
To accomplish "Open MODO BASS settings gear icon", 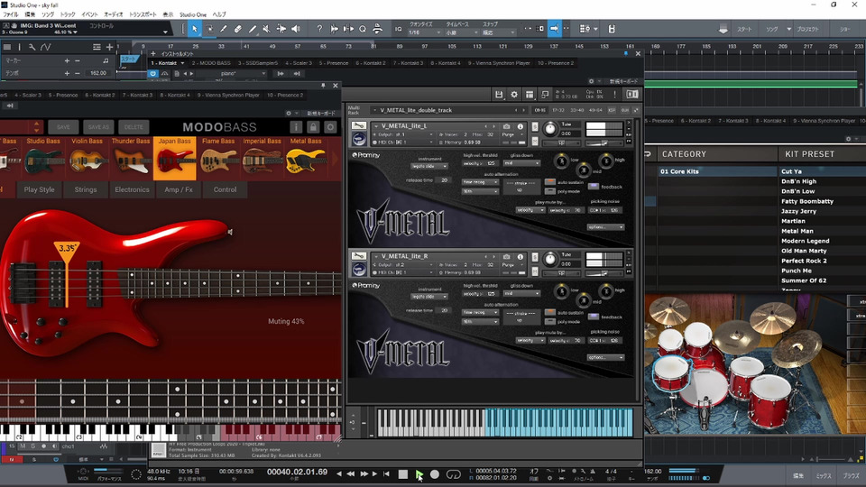I will point(330,127).
